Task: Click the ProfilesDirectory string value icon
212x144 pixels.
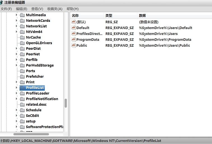Action: tap(73, 34)
